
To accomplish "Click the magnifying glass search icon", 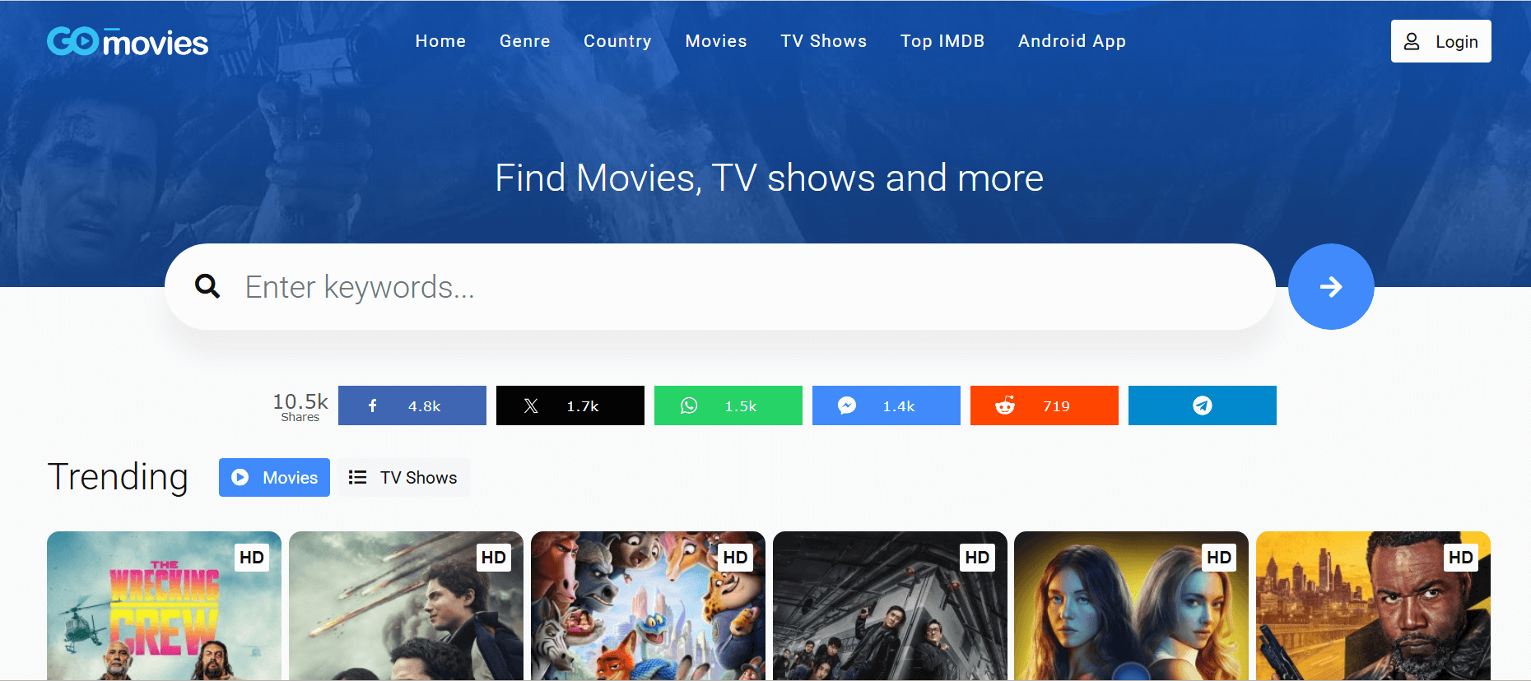I will pyautogui.click(x=207, y=286).
